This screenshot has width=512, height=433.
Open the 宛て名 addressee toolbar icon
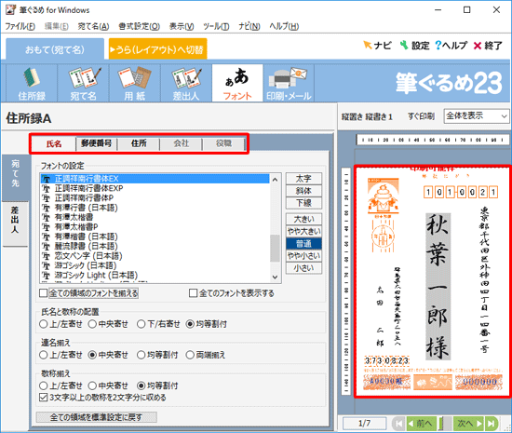click(83, 83)
